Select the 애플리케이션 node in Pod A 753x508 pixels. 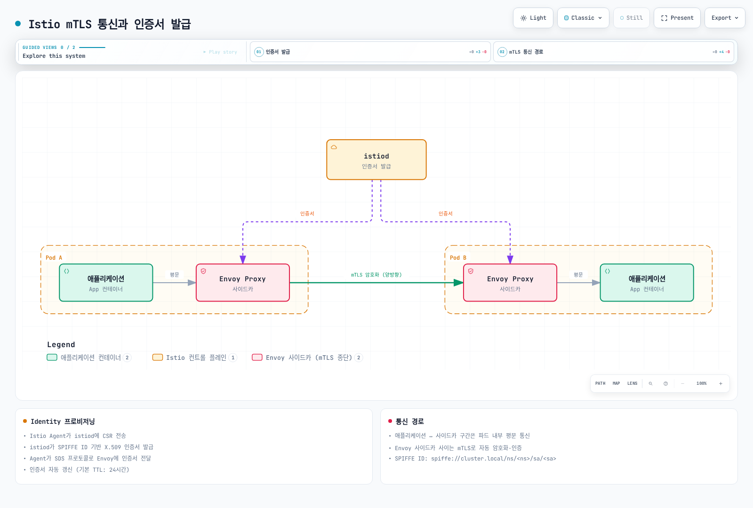tap(106, 283)
